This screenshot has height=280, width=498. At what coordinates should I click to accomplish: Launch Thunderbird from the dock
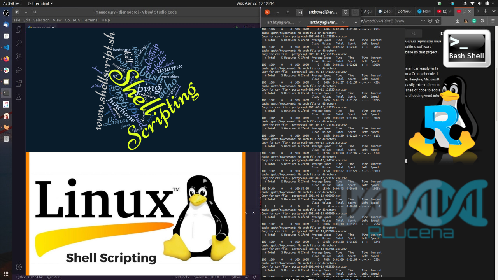[x=6, y=24]
